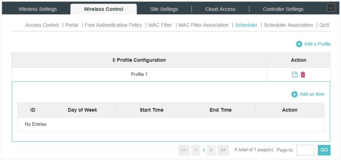Select the Wireless Control tab
341x160 pixels.
(x=104, y=9)
